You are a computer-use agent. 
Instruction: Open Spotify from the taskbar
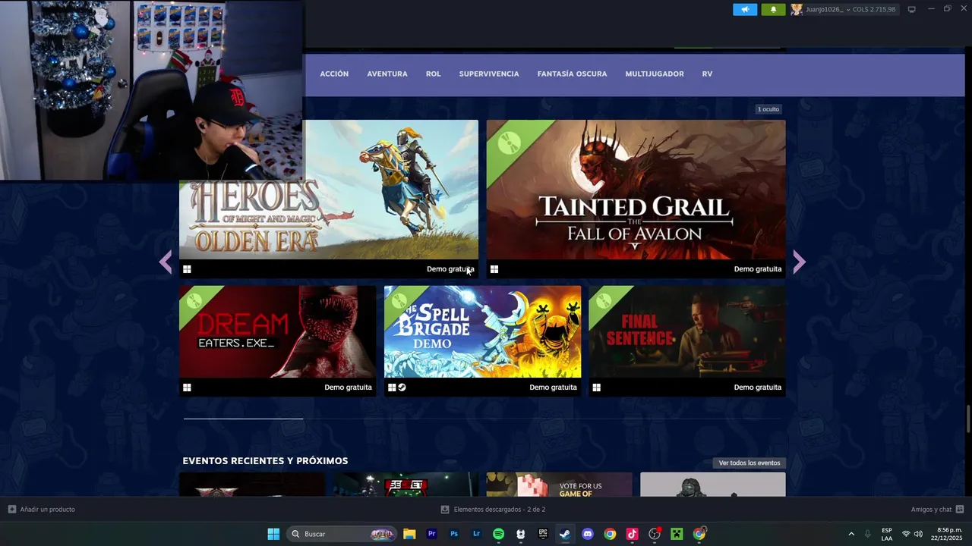tap(498, 534)
